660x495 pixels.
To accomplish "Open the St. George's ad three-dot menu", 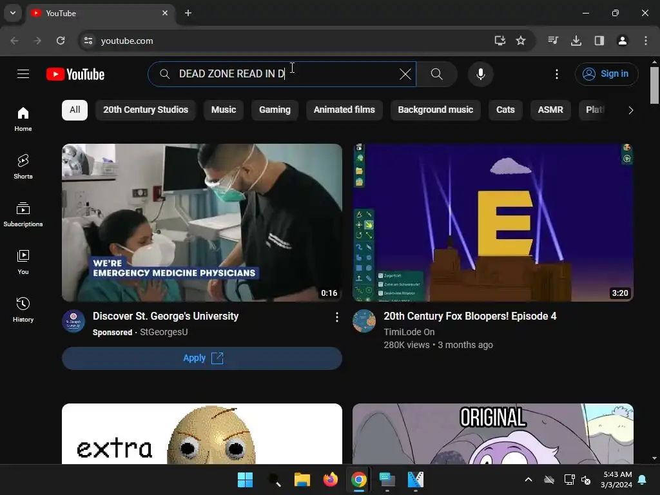I will 336,317.
